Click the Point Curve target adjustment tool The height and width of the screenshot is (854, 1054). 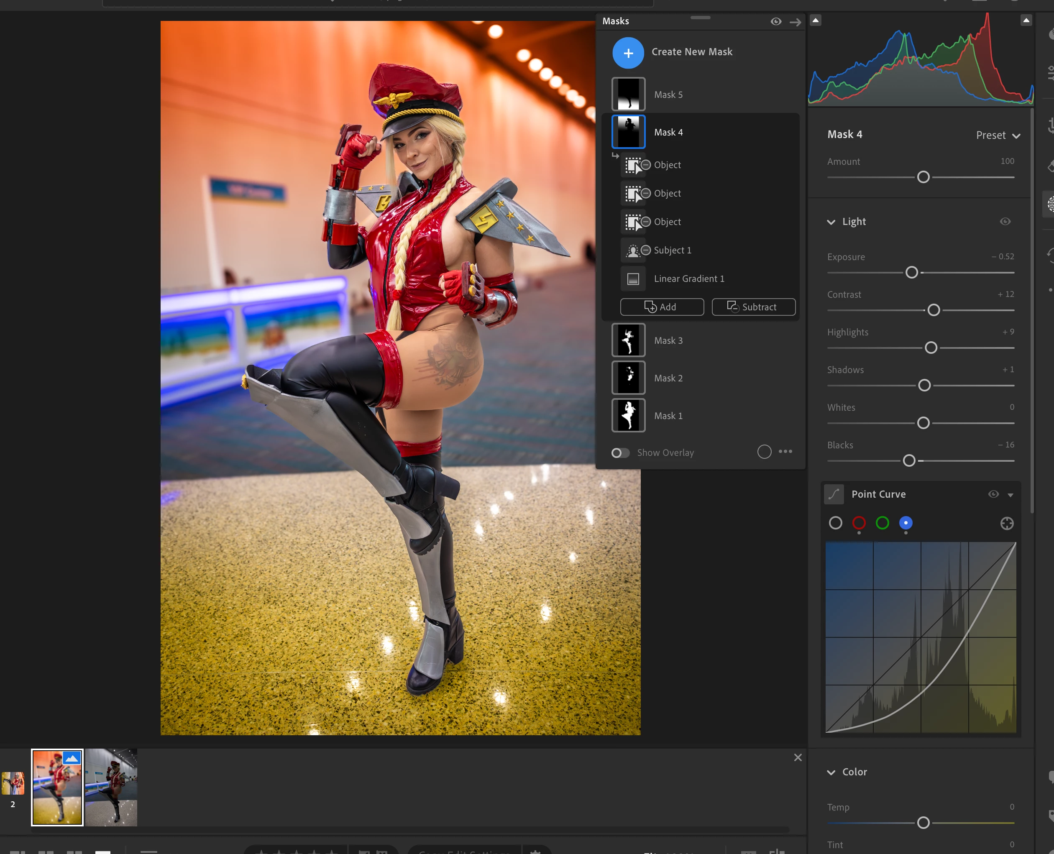click(1007, 524)
